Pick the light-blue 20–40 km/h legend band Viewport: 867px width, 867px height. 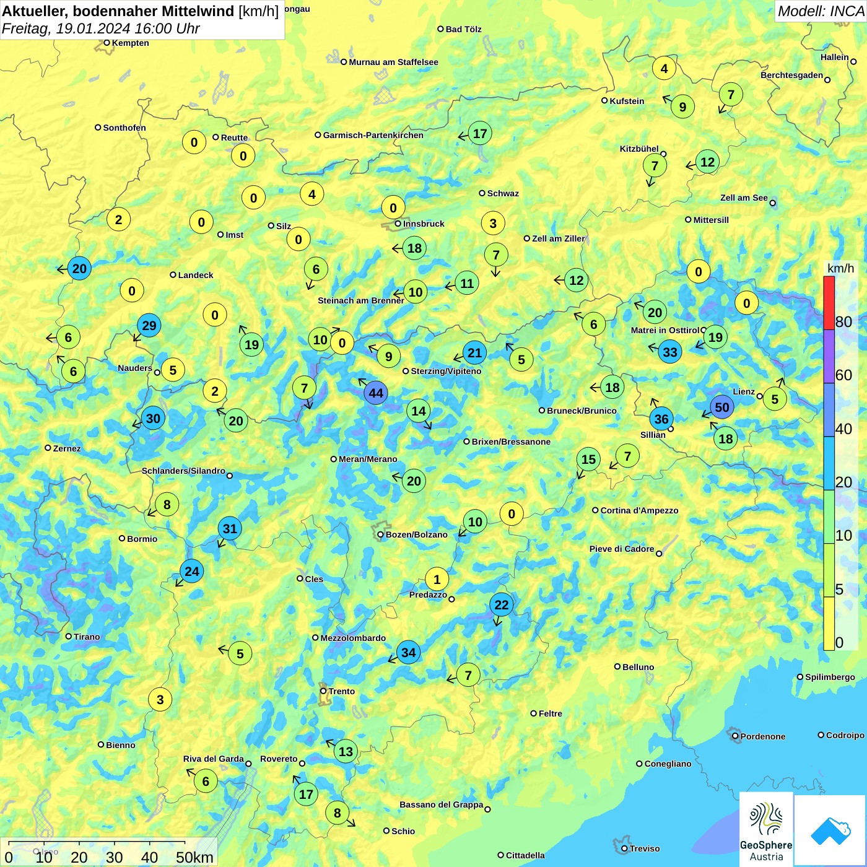[x=829, y=464]
